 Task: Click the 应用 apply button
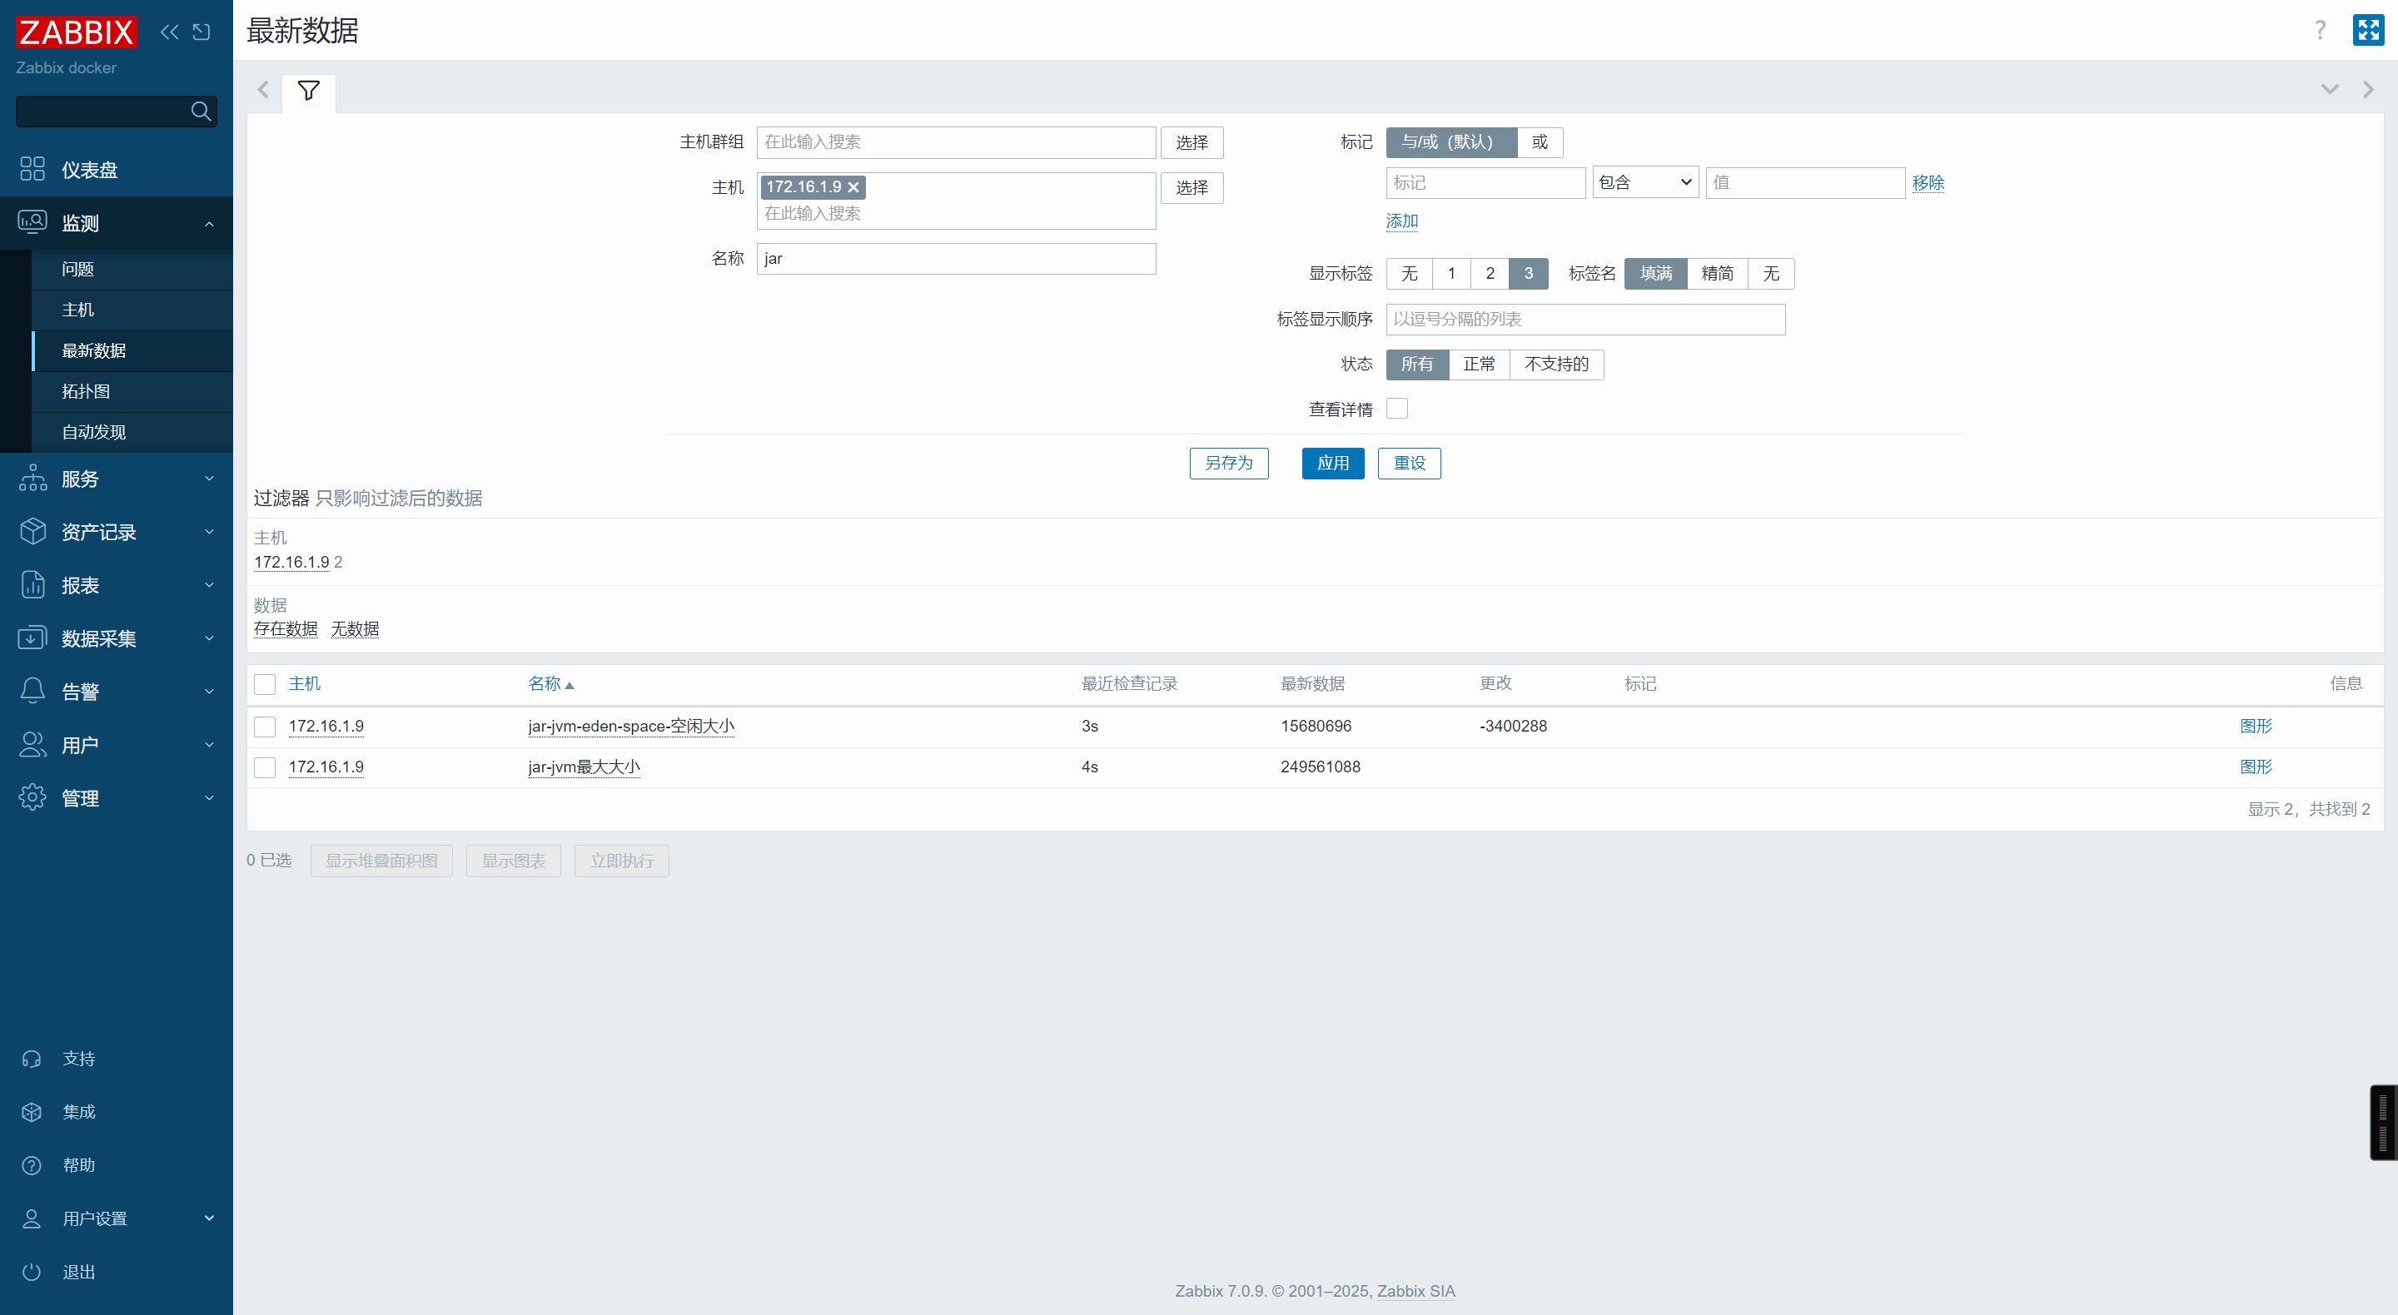(x=1333, y=464)
